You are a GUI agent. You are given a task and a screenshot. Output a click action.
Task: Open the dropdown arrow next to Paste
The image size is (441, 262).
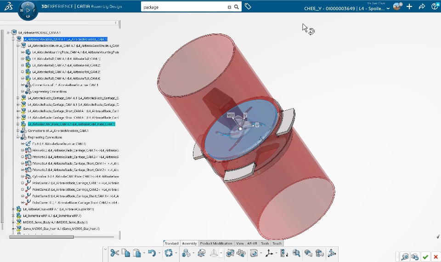[144, 253]
